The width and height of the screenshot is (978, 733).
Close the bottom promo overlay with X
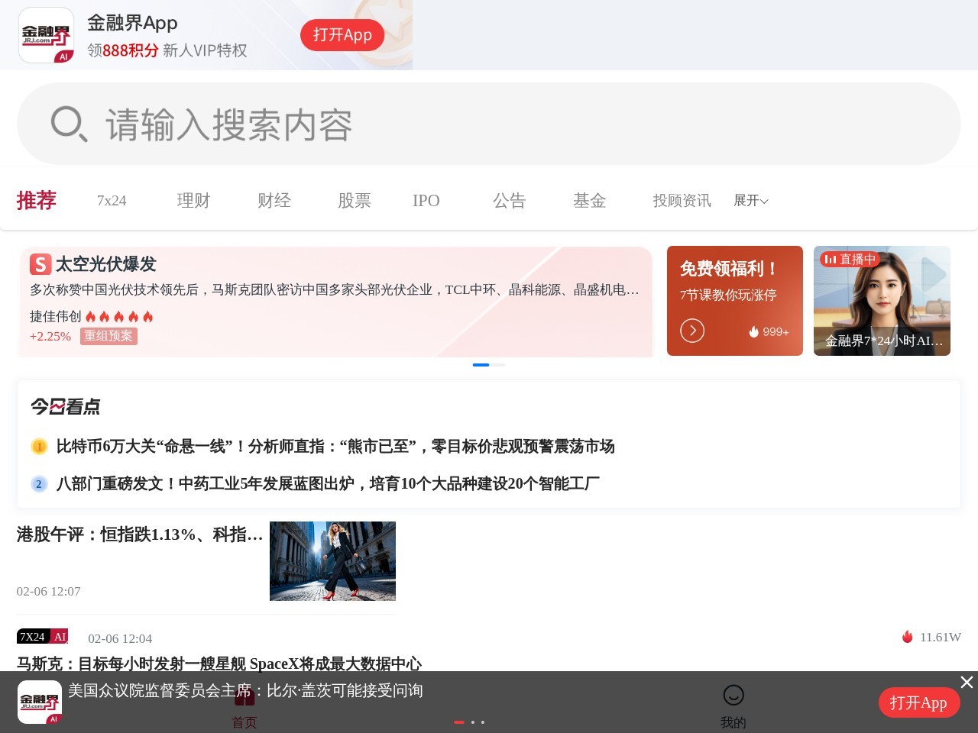(x=967, y=682)
